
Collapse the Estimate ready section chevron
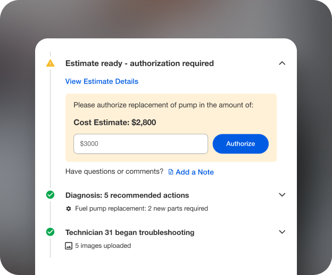[x=282, y=63]
